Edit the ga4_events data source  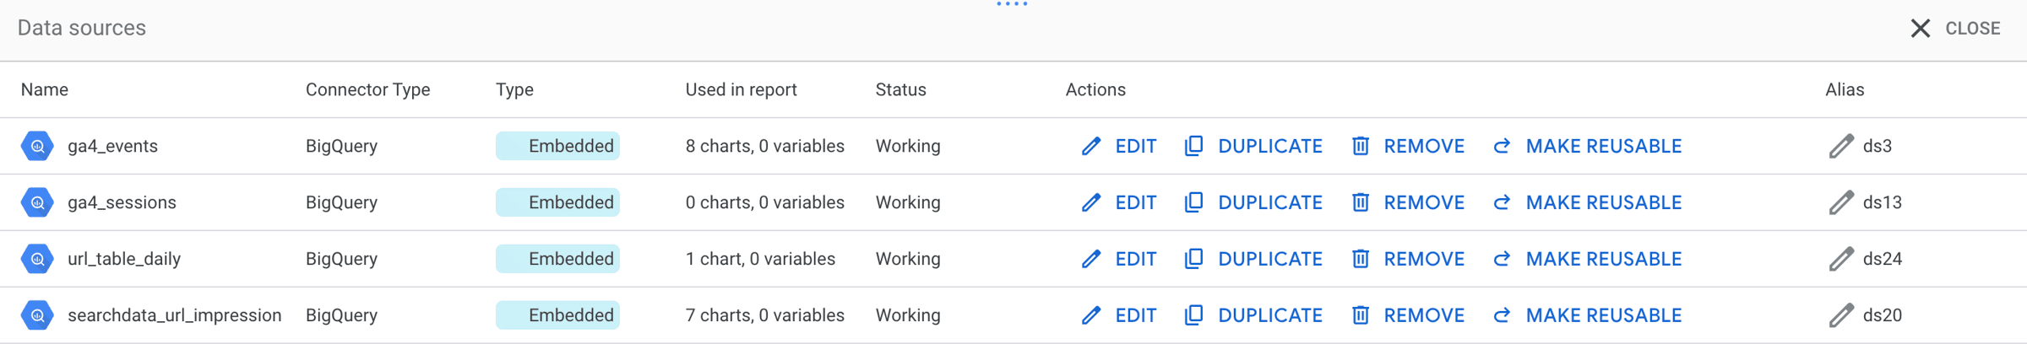1119,146
